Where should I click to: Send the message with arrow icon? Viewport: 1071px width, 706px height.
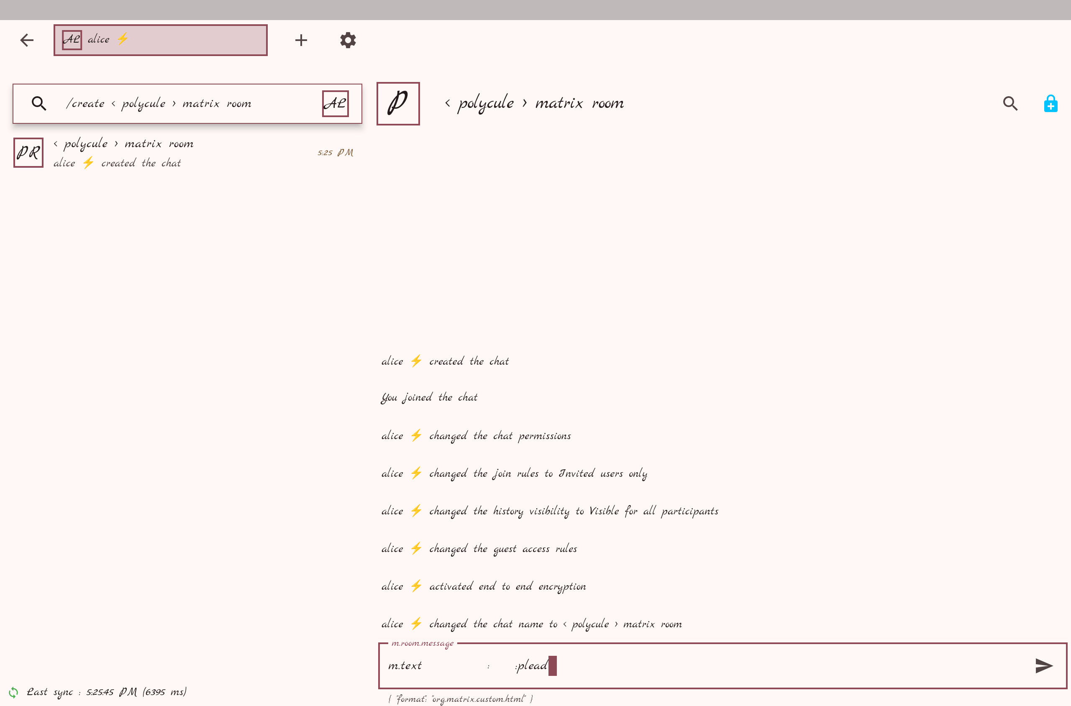pos(1043,665)
